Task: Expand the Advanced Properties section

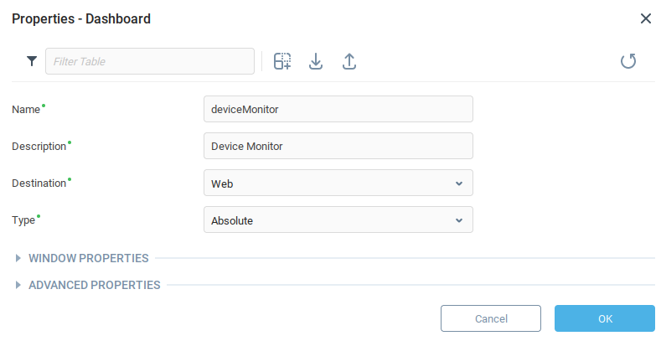Action: [x=94, y=285]
